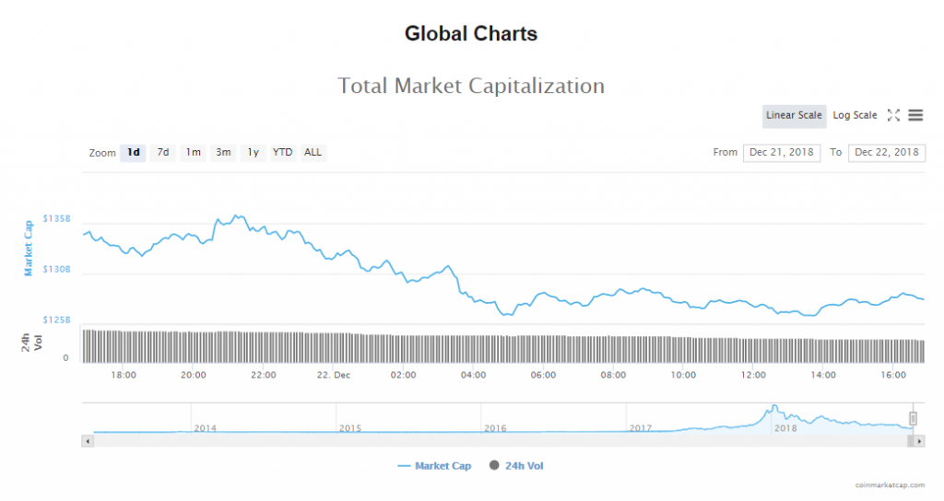This screenshot has height=501, width=944.
Task: Toggle Market Cap series in legend
Action: (x=434, y=466)
